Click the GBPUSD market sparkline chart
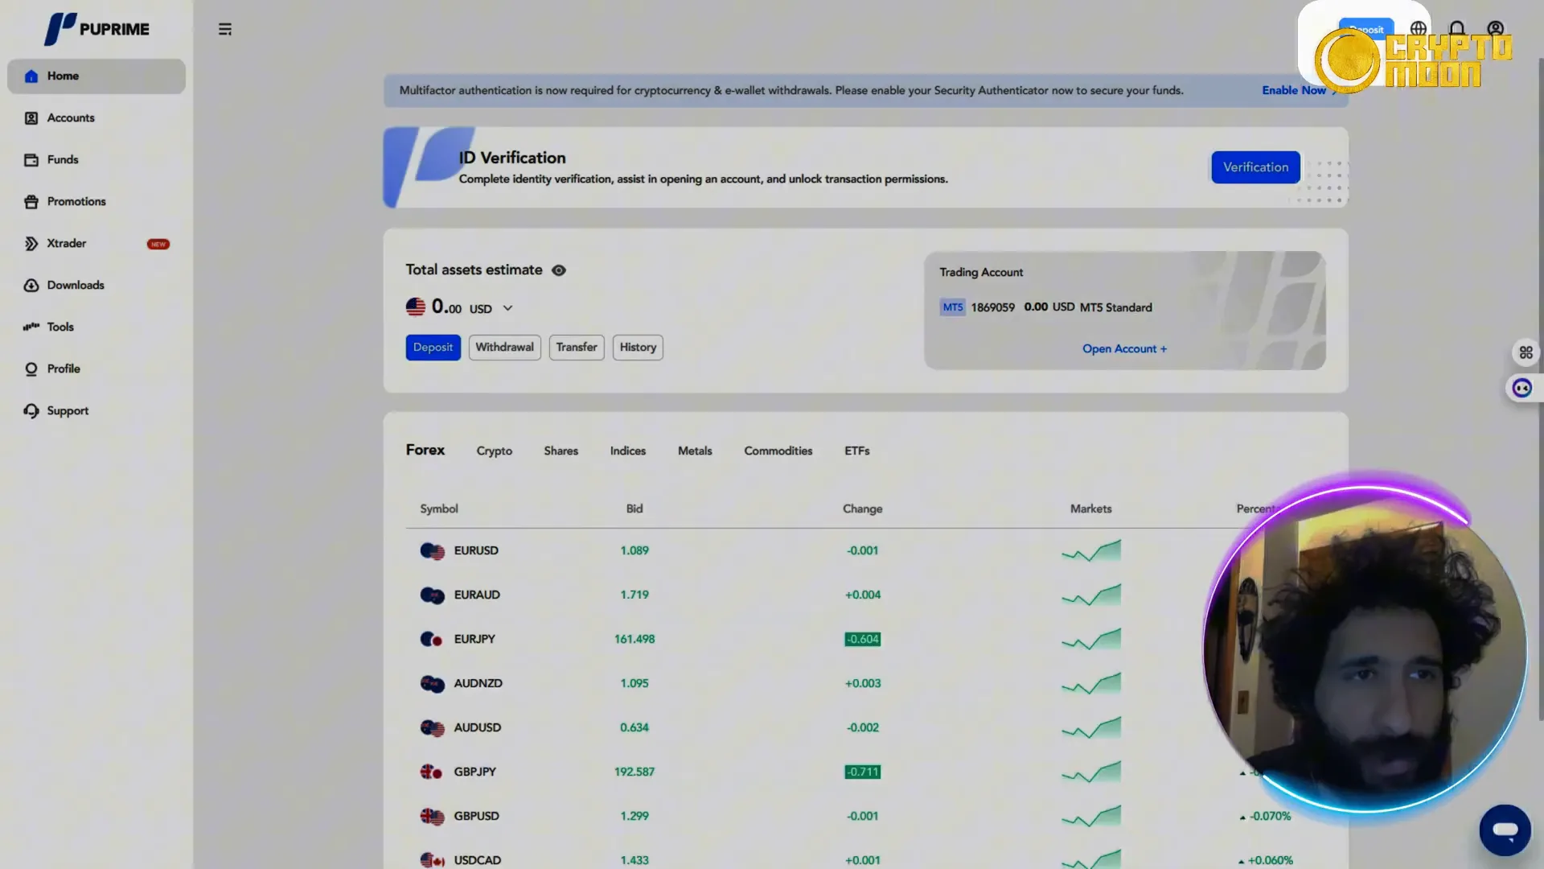Image resolution: width=1544 pixels, height=869 pixels. [1090, 817]
